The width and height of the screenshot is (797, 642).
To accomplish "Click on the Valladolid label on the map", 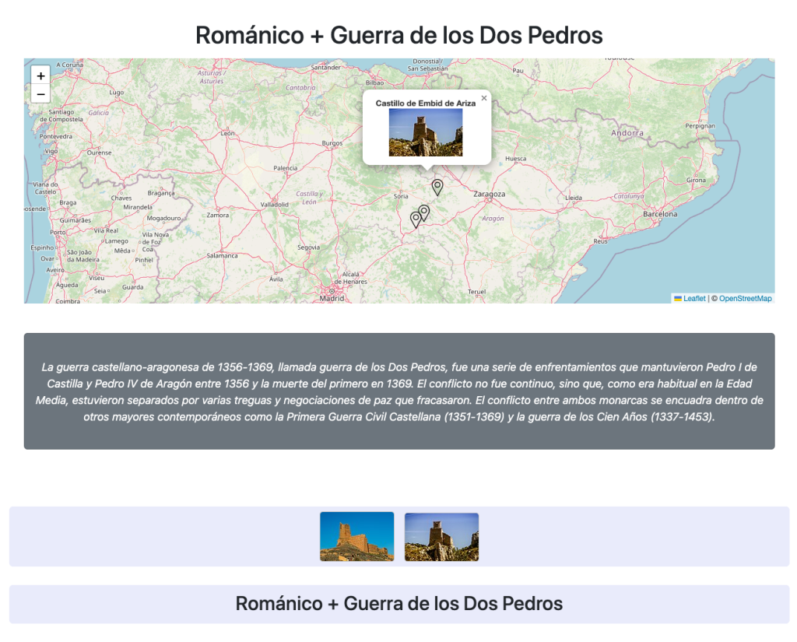I will pyautogui.click(x=274, y=204).
